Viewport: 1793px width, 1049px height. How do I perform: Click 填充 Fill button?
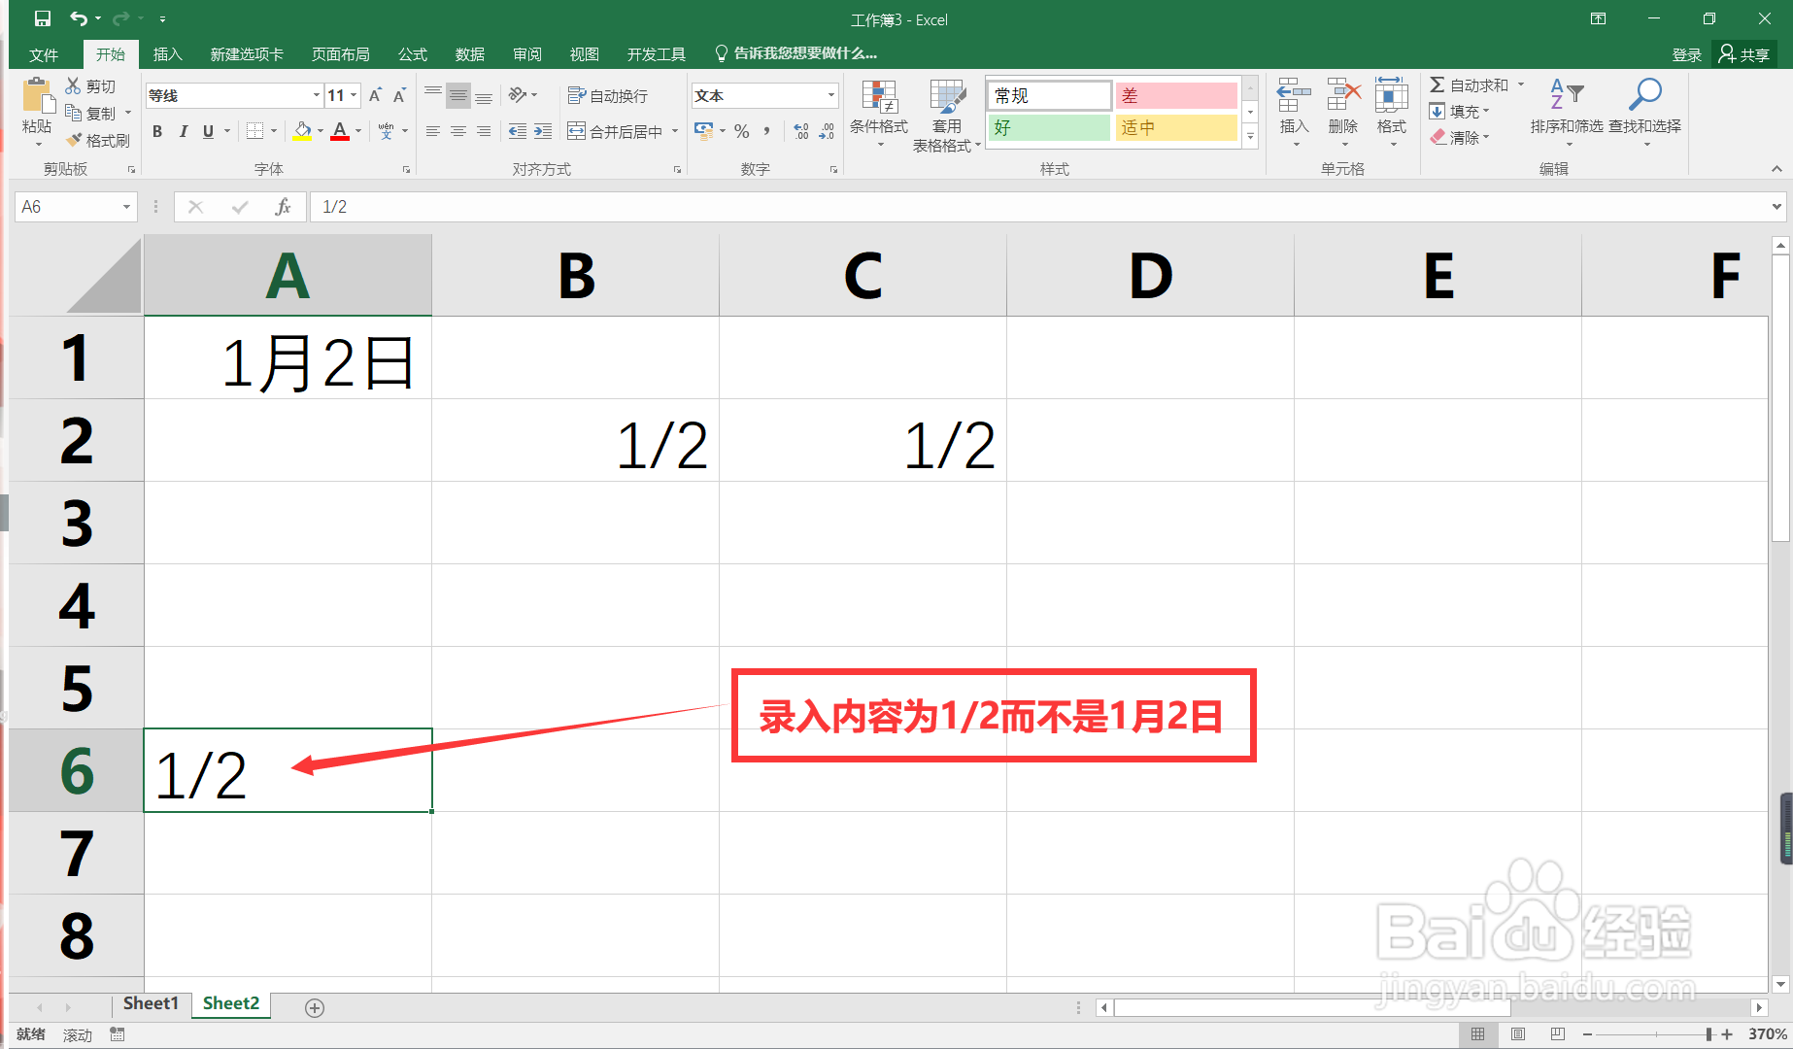[x=1459, y=112]
